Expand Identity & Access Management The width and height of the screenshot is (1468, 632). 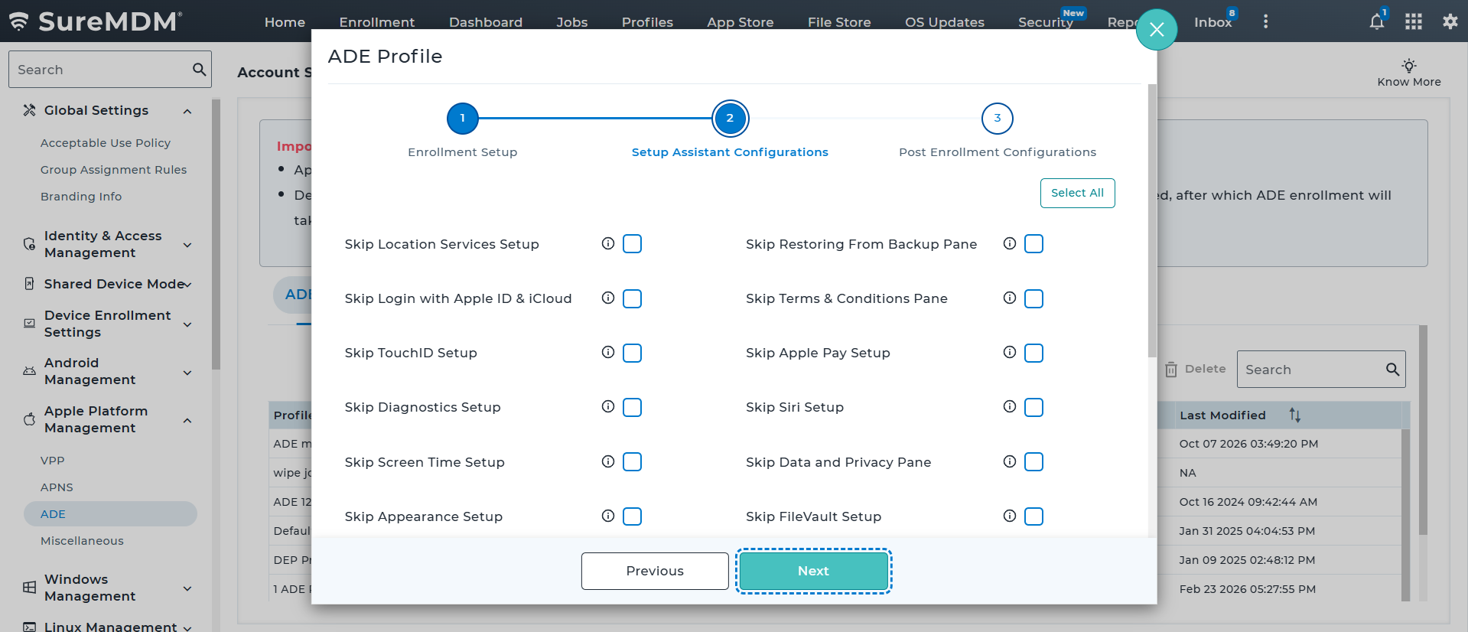(x=187, y=245)
